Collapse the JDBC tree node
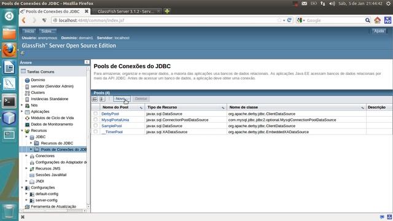 26,136
